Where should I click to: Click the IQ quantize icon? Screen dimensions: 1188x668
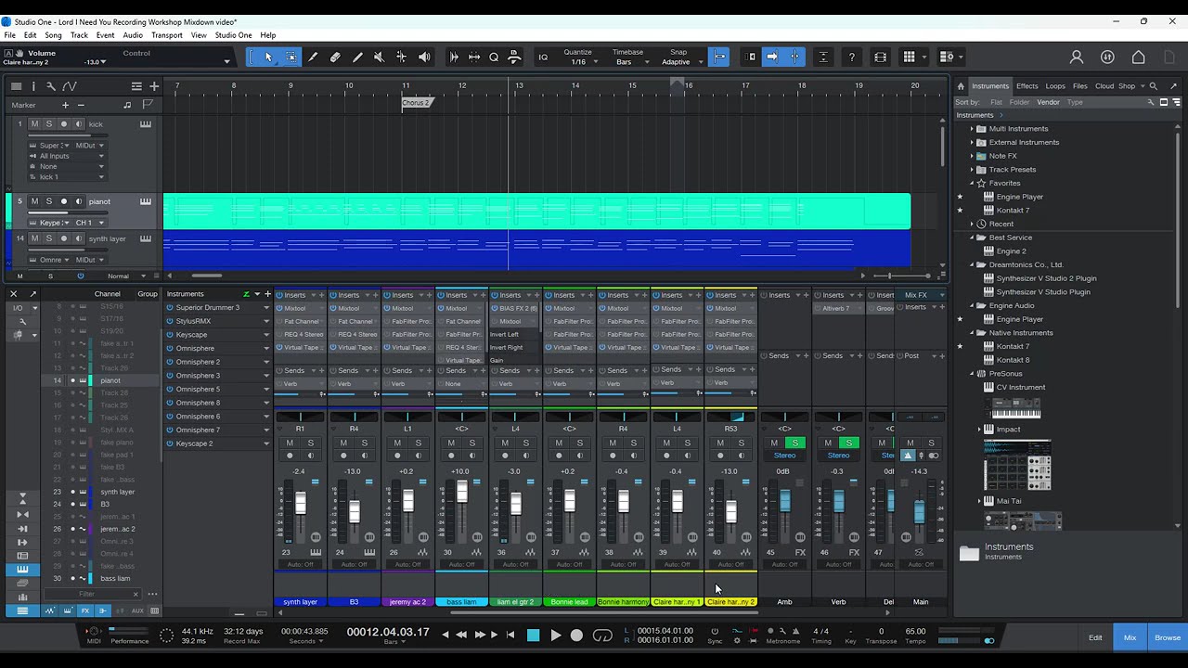543,58
